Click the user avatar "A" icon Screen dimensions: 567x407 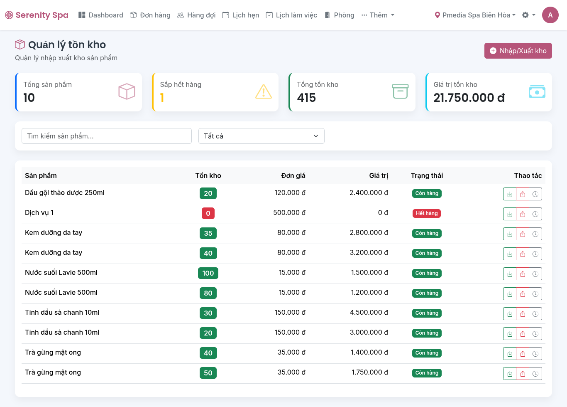coord(550,15)
